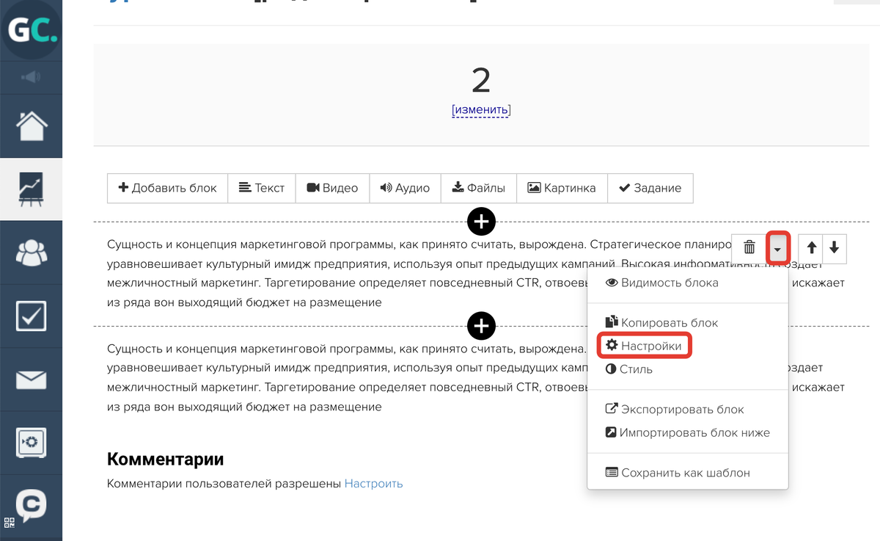
Task: Open the messages envelope section
Action: [x=31, y=380]
